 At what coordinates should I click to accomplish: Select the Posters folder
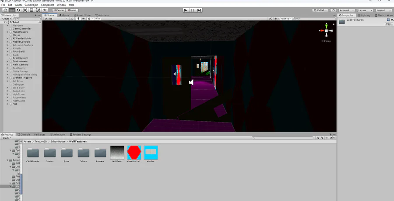point(100,155)
